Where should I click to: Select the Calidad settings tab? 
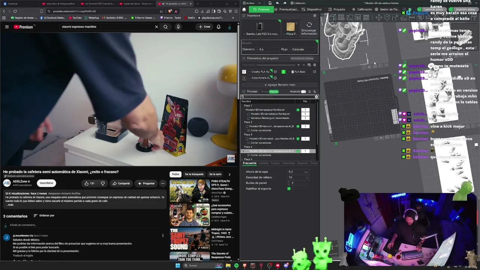[x=264, y=163]
